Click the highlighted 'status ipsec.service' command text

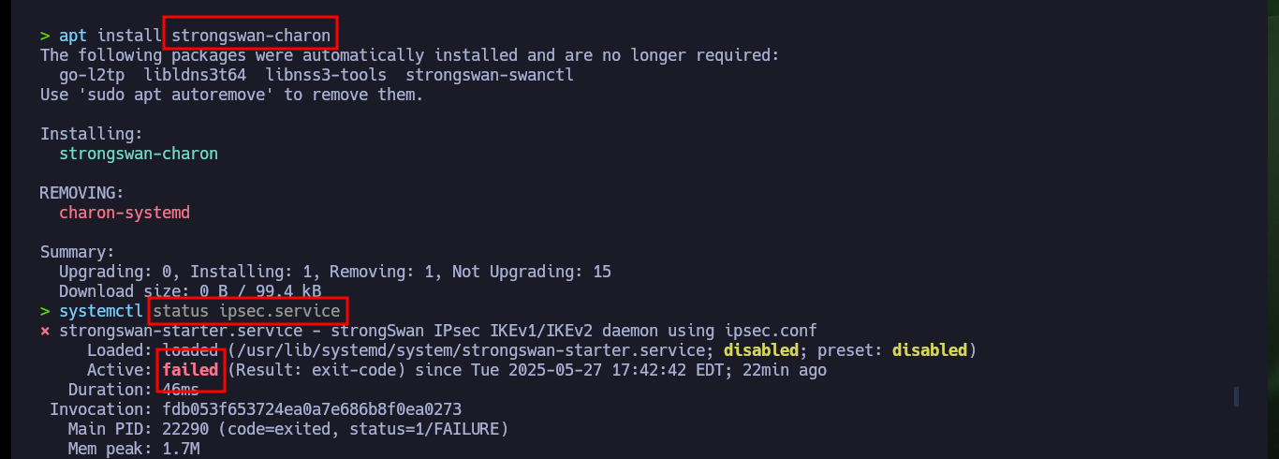[x=247, y=311]
